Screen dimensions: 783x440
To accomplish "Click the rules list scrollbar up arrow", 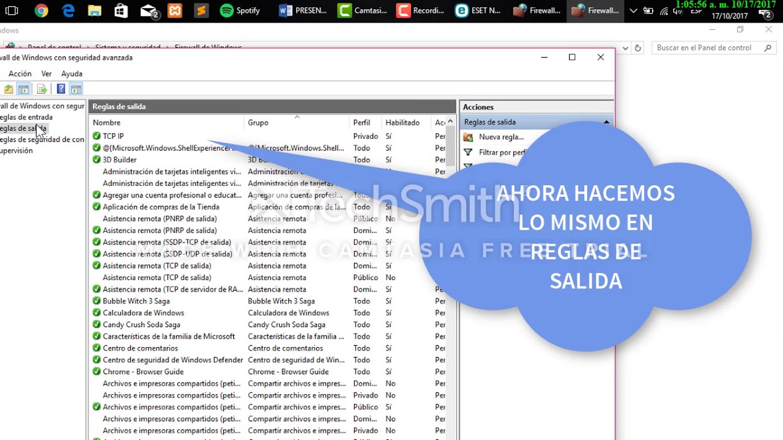I will 450,122.
